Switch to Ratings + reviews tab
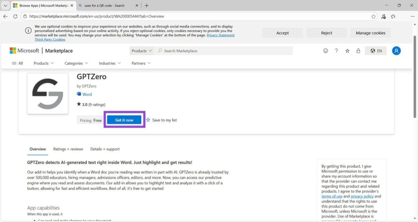Screen dimensions: 418x222 (68, 149)
